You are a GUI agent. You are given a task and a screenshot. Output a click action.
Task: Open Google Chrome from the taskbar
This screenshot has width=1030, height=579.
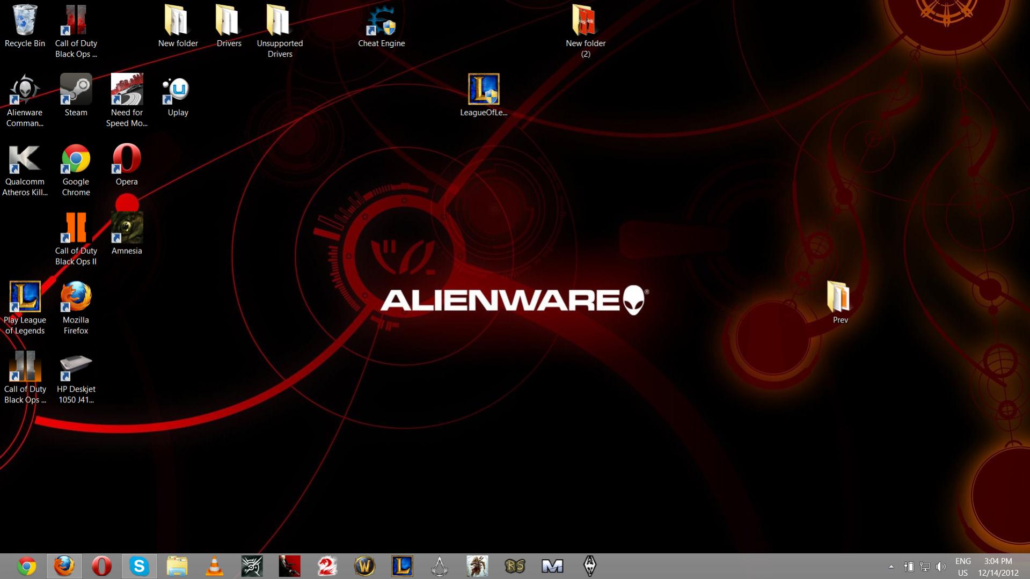27,566
